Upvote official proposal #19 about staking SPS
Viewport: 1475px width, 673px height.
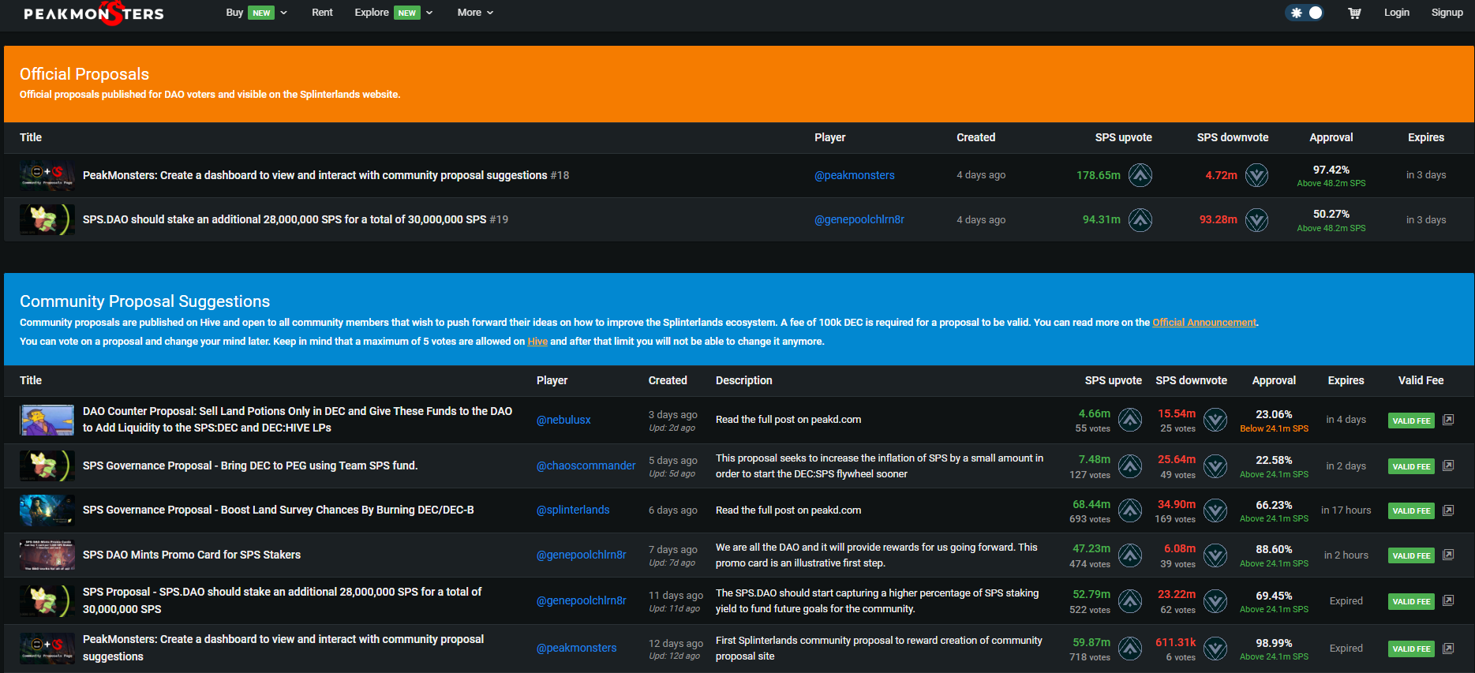[x=1140, y=219]
